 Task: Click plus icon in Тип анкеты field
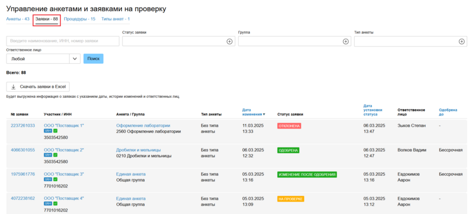click(461, 41)
